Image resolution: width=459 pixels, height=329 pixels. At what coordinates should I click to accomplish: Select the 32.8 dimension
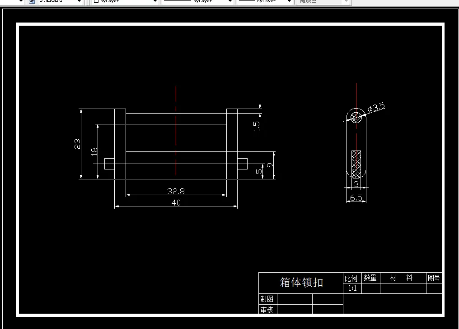(x=175, y=191)
